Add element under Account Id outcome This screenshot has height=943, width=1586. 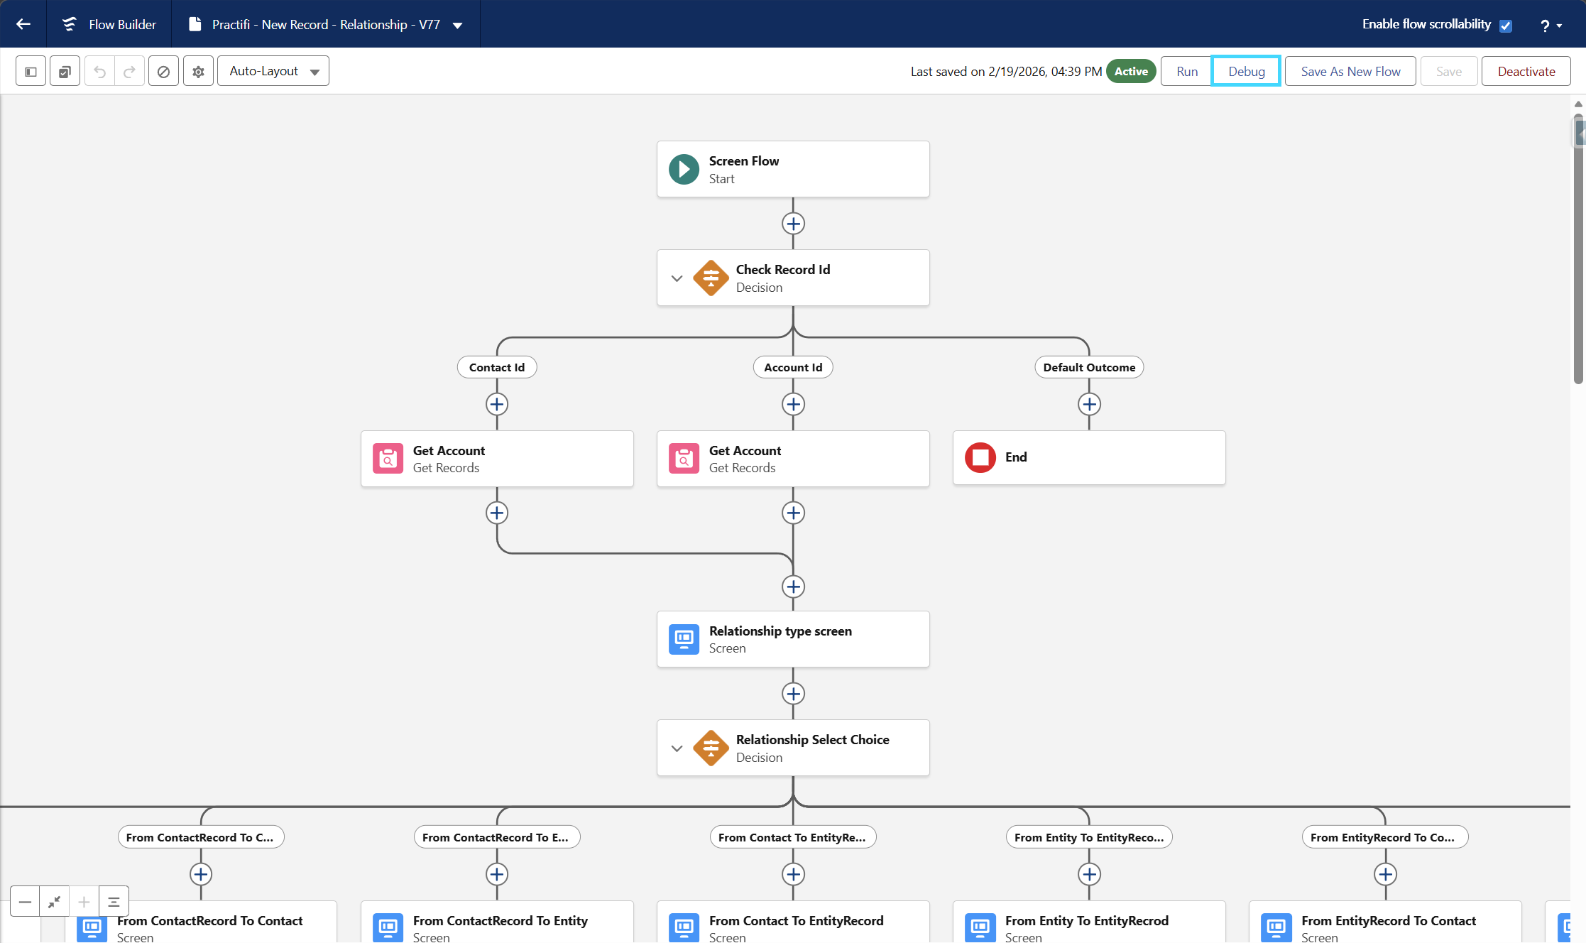(793, 404)
